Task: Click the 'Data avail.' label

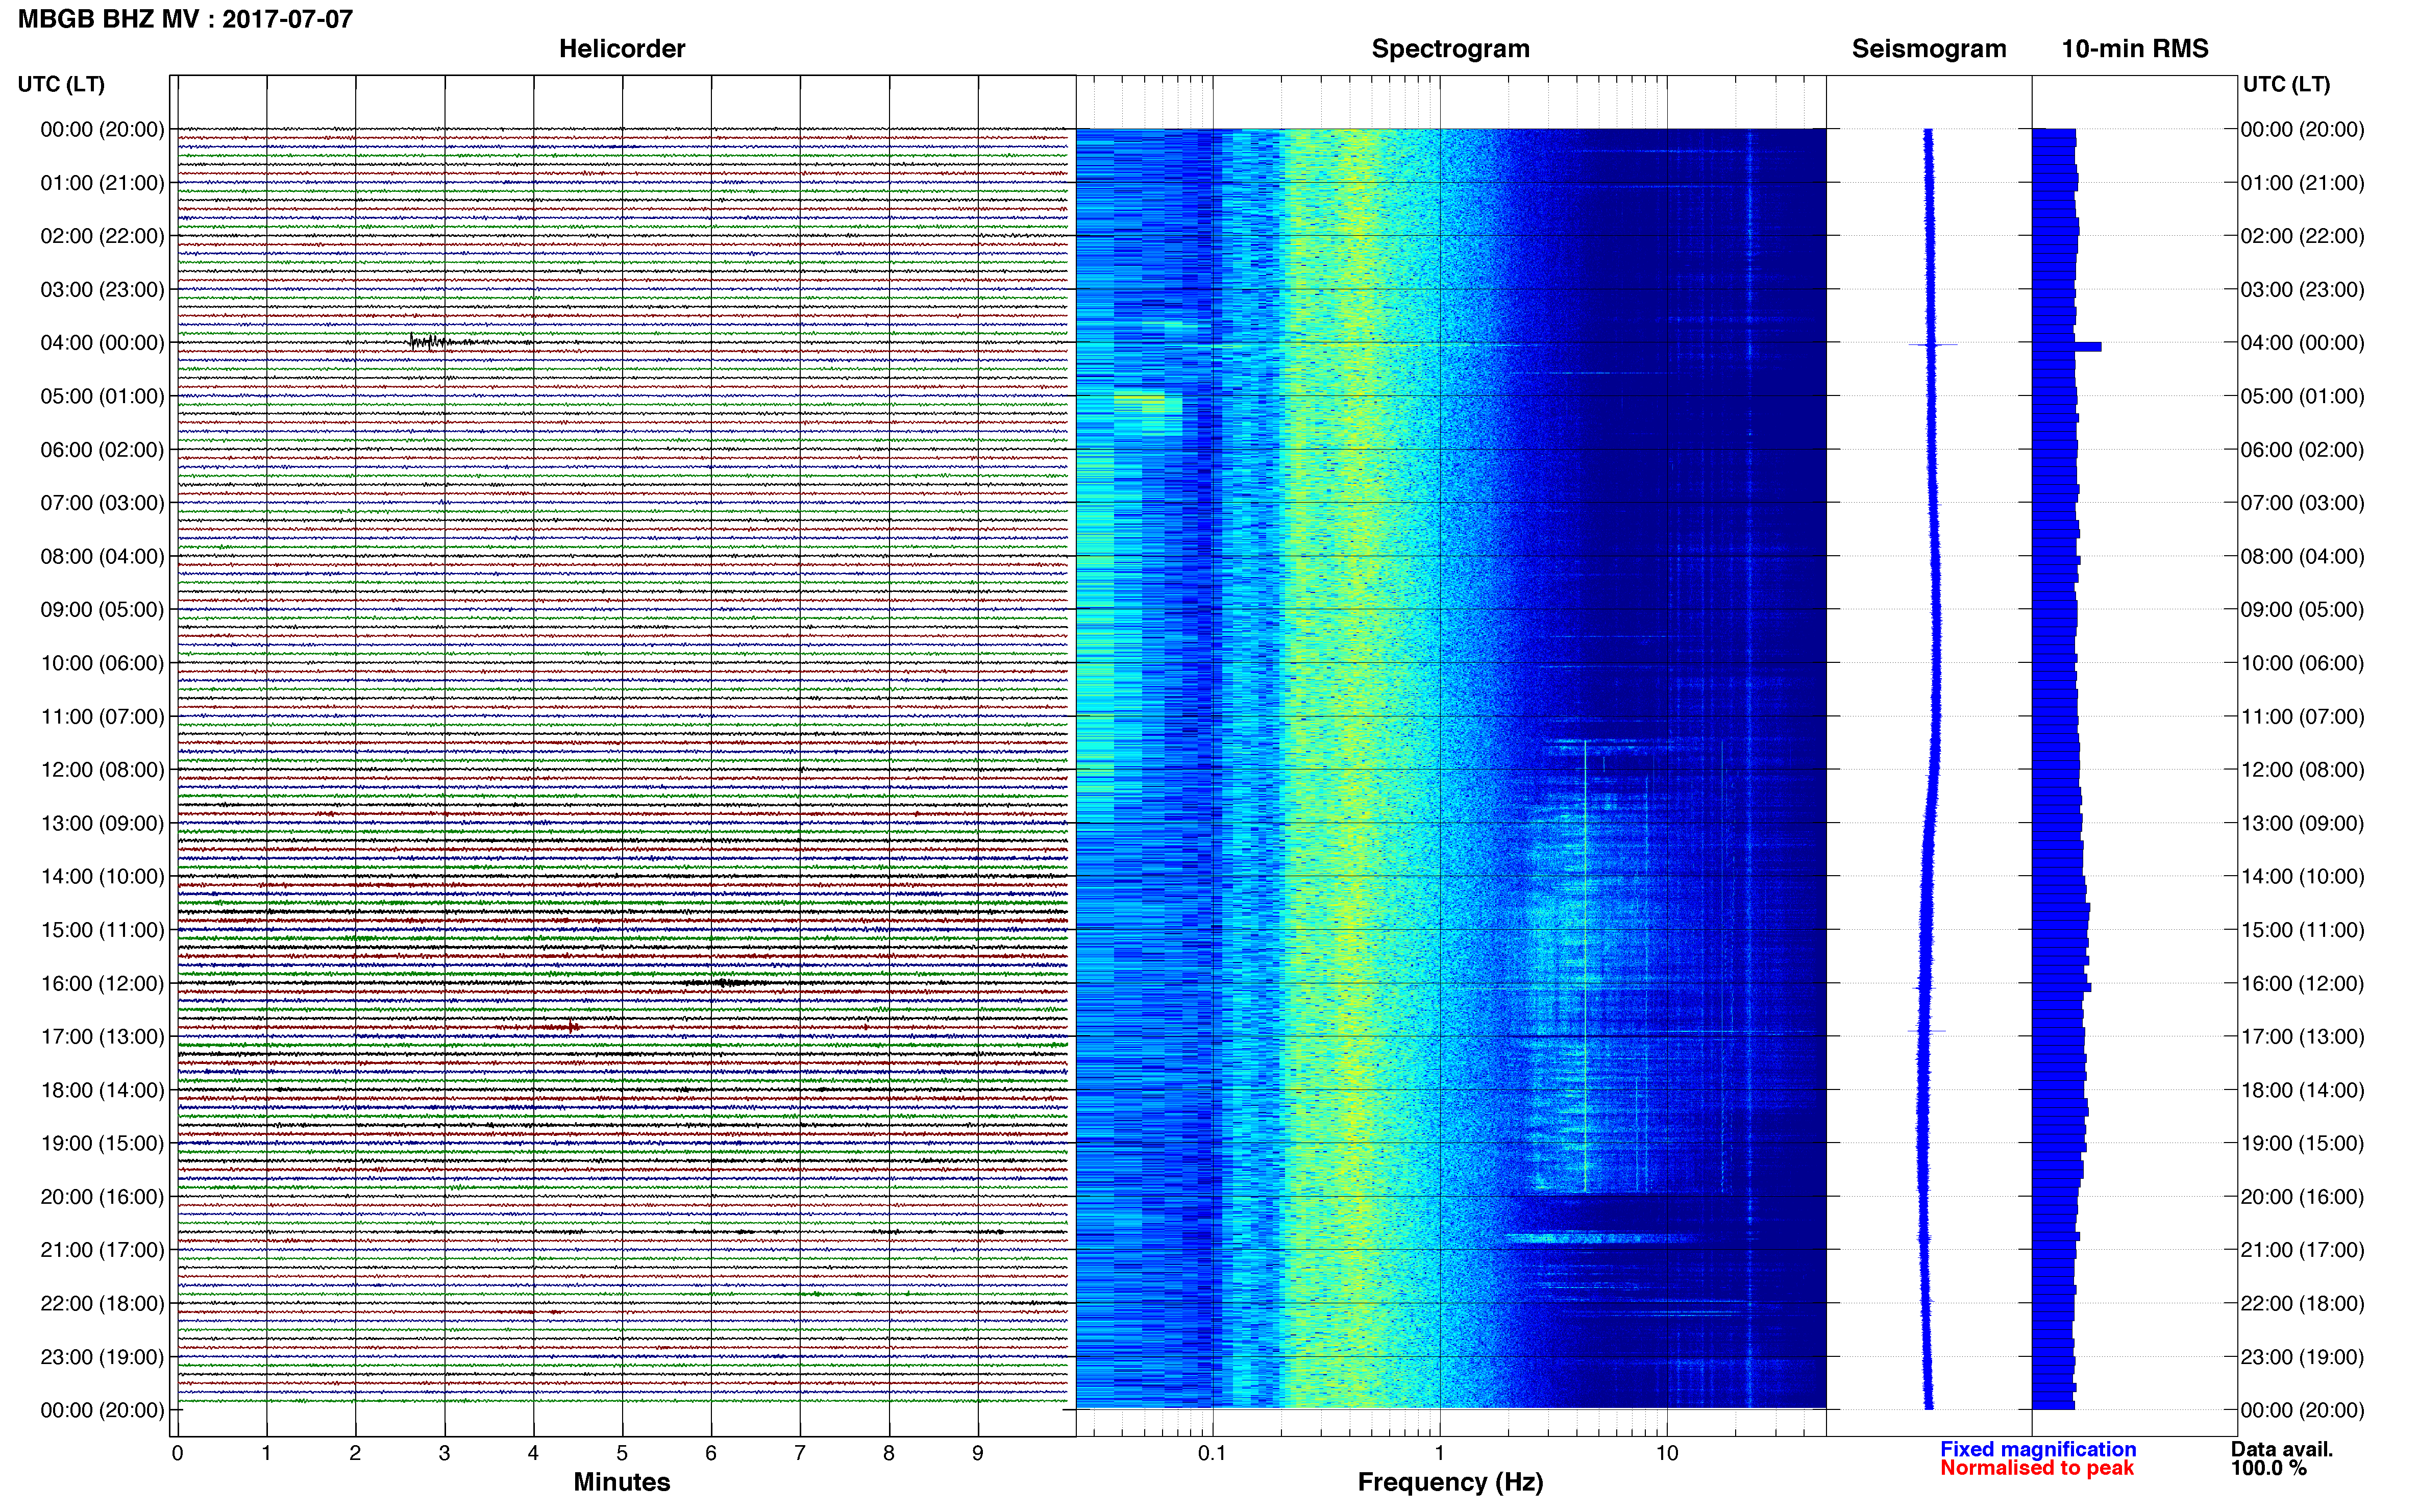Action: click(x=2281, y=1449)
